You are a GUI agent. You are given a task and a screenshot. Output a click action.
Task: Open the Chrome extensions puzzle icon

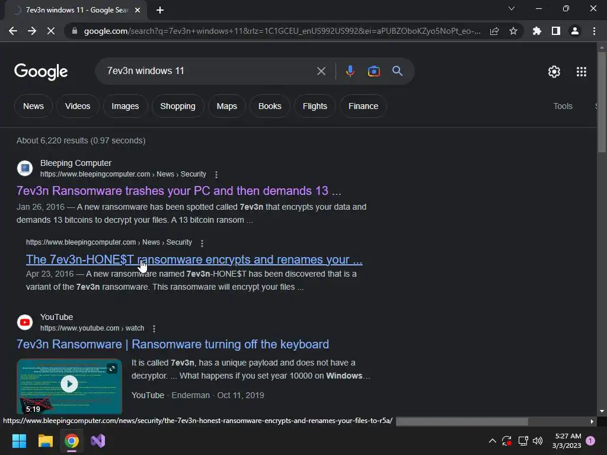coord(536,31)
